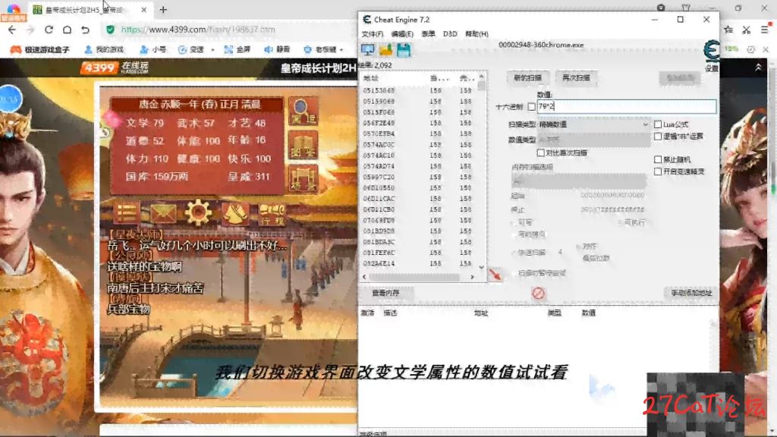Open the game's 行程 scroll icon
This screenshot has height=437, width=777.
(x=272, y=213)
